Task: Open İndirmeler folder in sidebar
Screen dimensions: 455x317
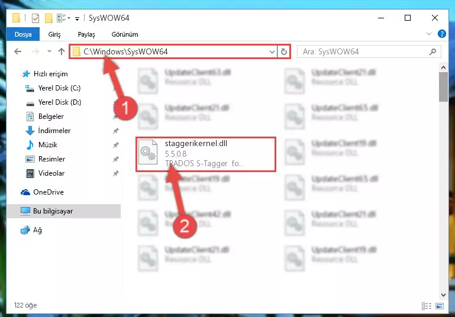Action: pos(54,131)
